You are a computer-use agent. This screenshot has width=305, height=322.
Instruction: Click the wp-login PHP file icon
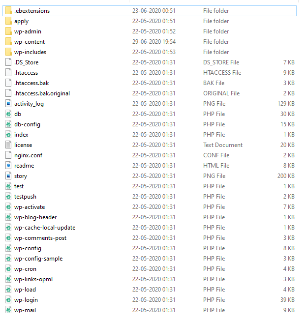click(x=8, y=299)
